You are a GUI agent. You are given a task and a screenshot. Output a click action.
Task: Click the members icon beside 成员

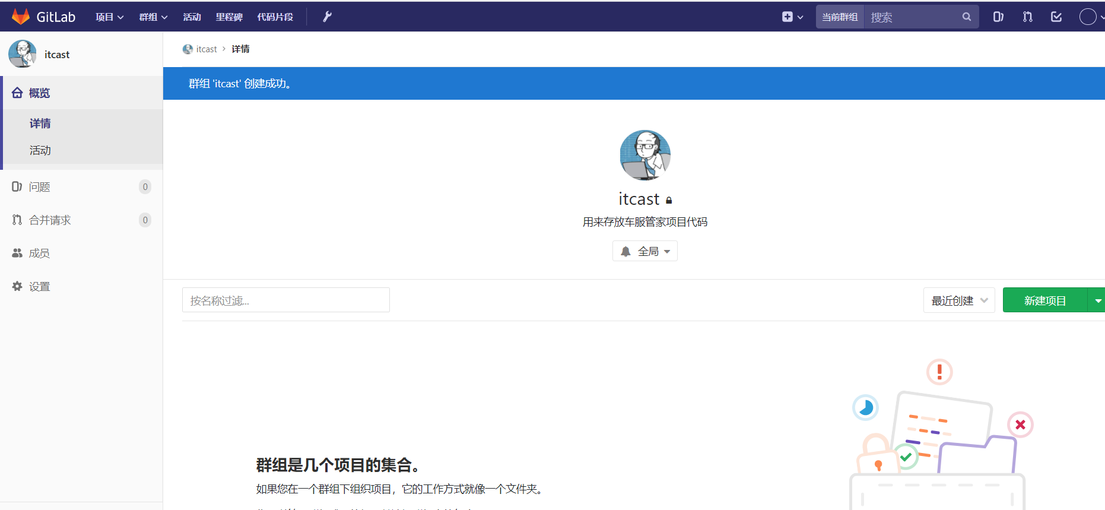[17, 253]
